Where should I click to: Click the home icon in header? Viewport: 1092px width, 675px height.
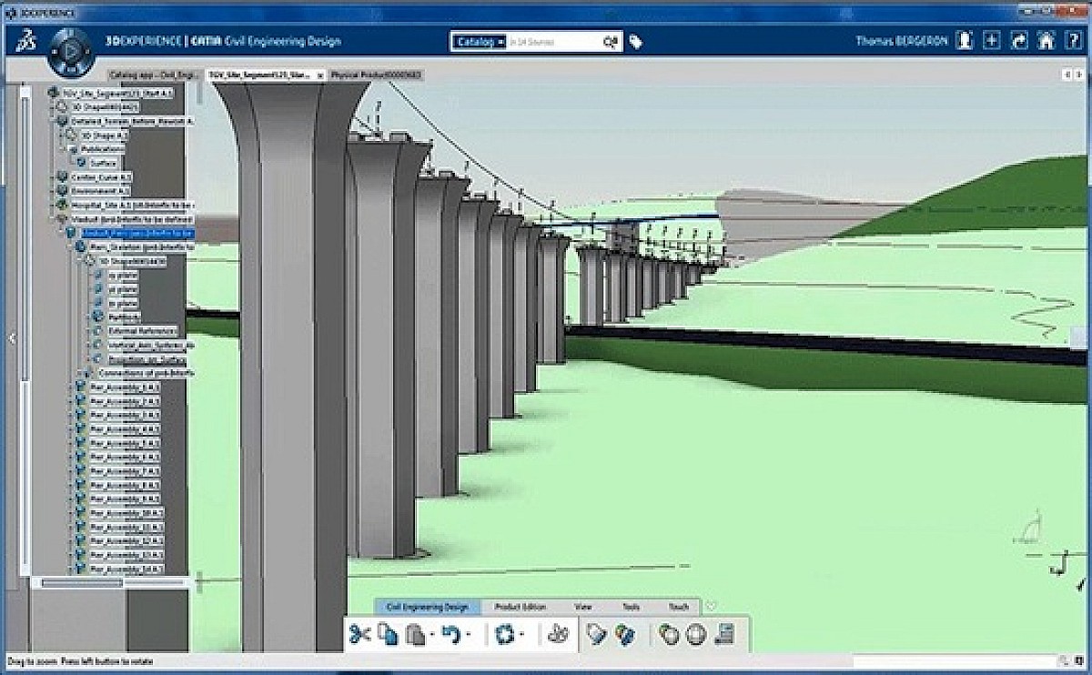coord(1047,41)
